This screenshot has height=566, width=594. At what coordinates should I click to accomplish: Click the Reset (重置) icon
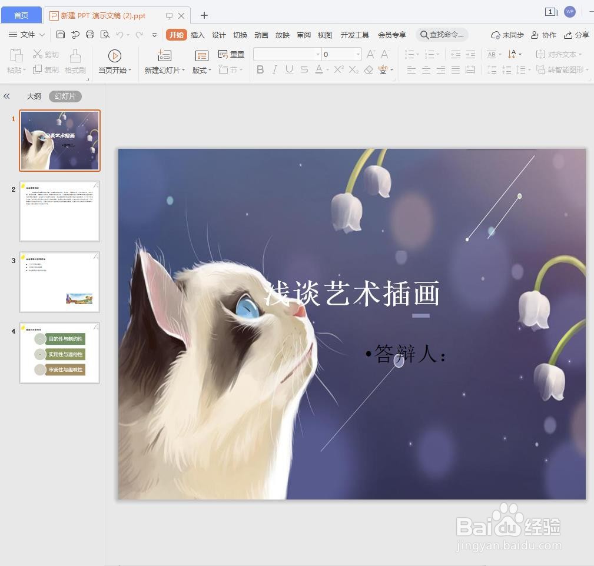(223, 54)
